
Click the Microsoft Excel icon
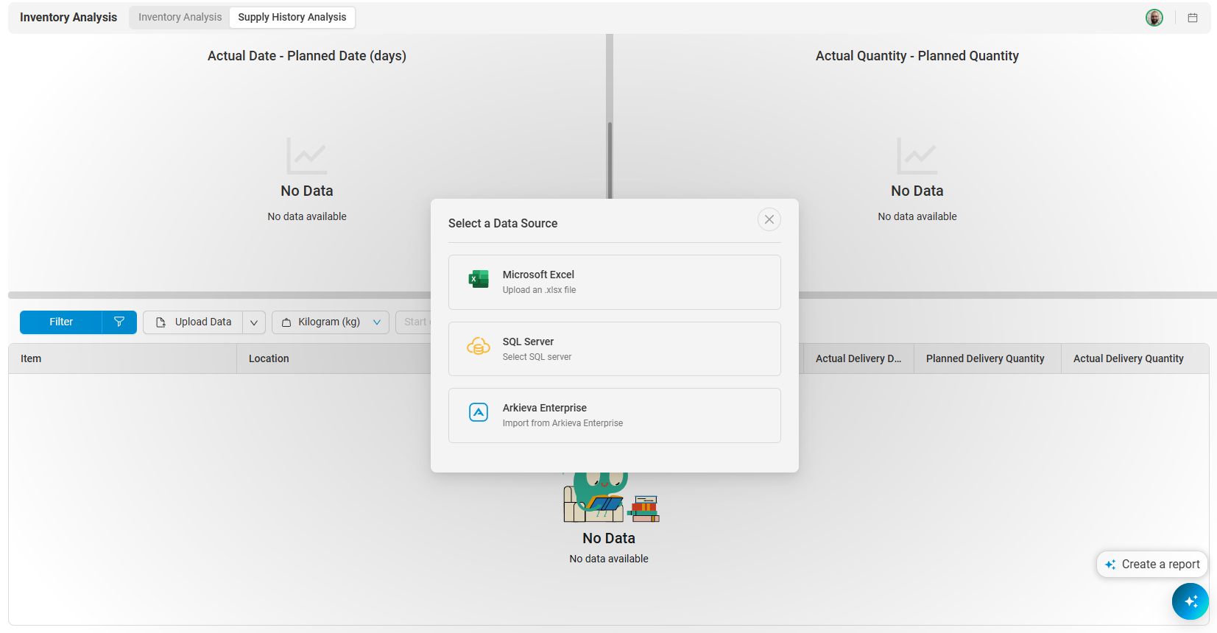(x=479, y=279)
